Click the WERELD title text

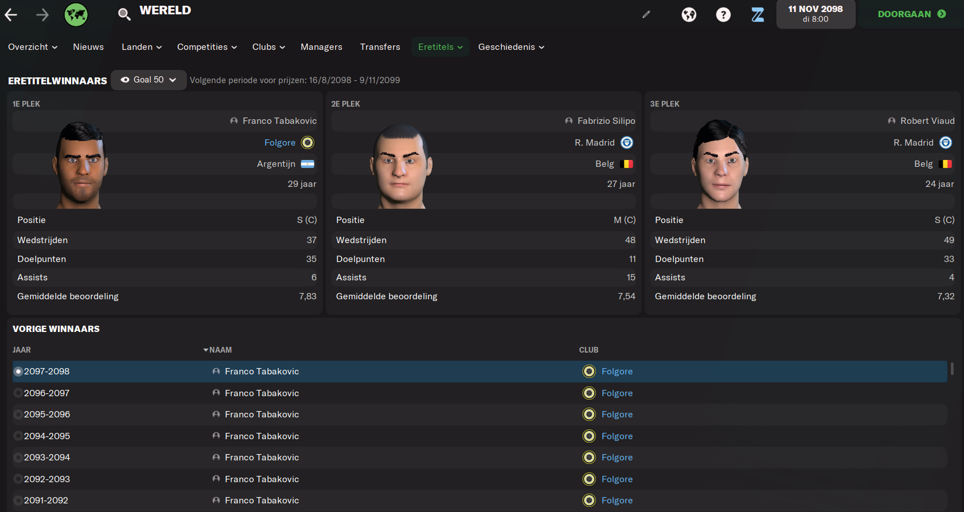tap(165, 10)
